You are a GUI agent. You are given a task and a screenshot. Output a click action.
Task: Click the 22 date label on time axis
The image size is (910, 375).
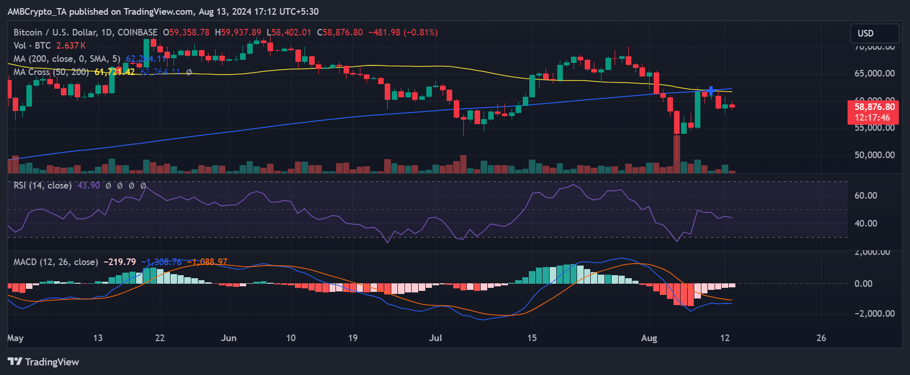pyautogui.click(x=160, y=338)
